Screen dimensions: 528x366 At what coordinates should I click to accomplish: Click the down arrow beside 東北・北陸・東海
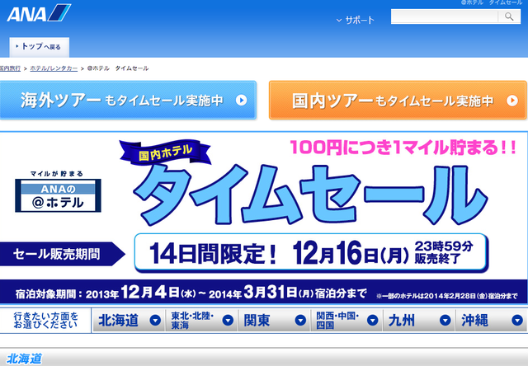point(228,320)
